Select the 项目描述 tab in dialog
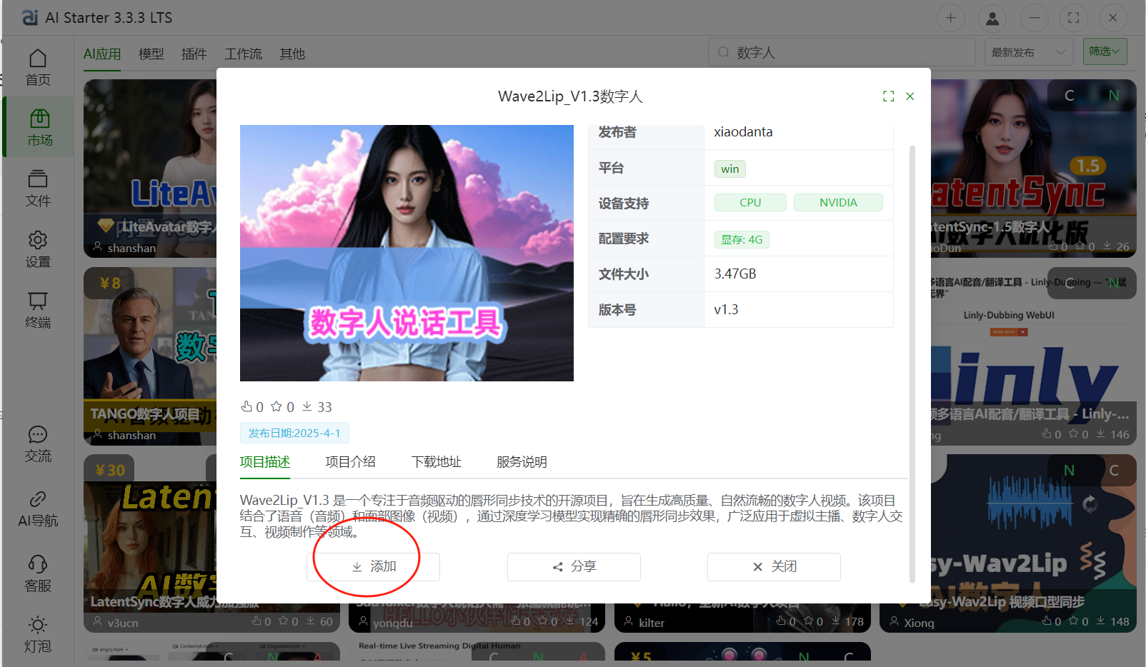Viewport: 1146px width, 667px height. (x=265, y=462)
